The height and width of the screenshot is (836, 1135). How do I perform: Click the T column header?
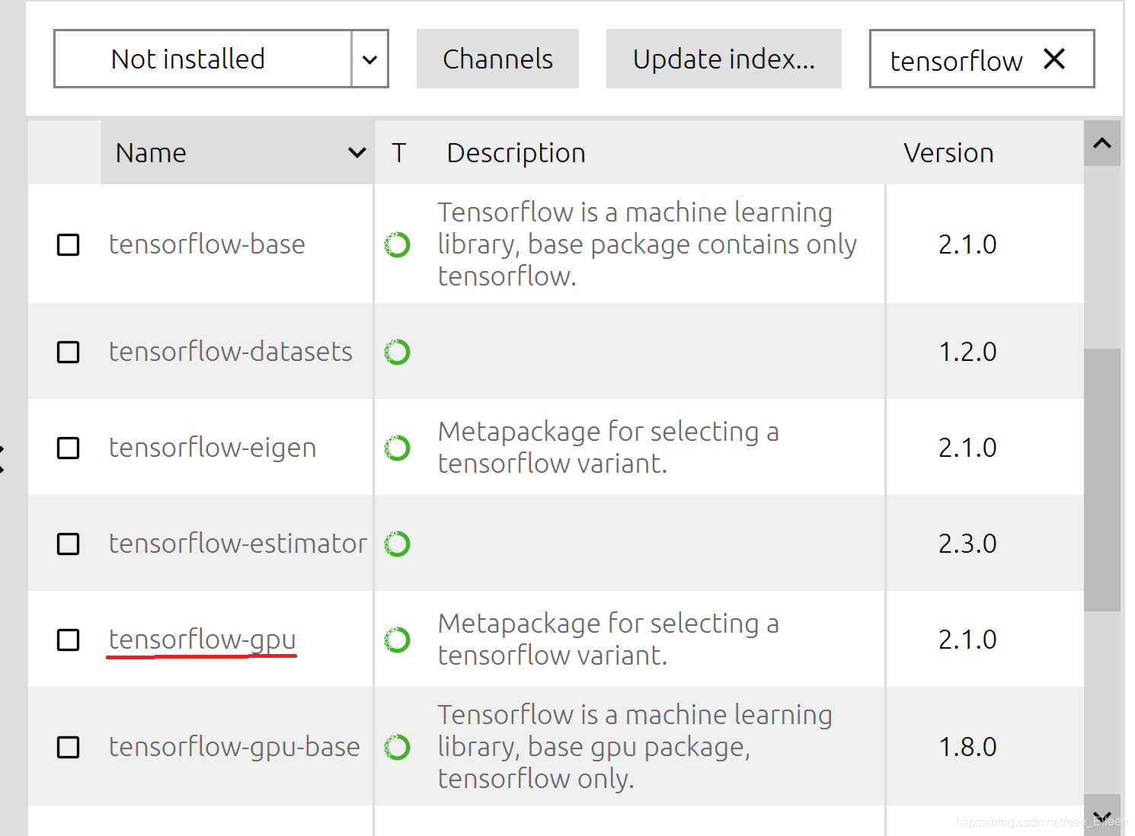[399, 152]
